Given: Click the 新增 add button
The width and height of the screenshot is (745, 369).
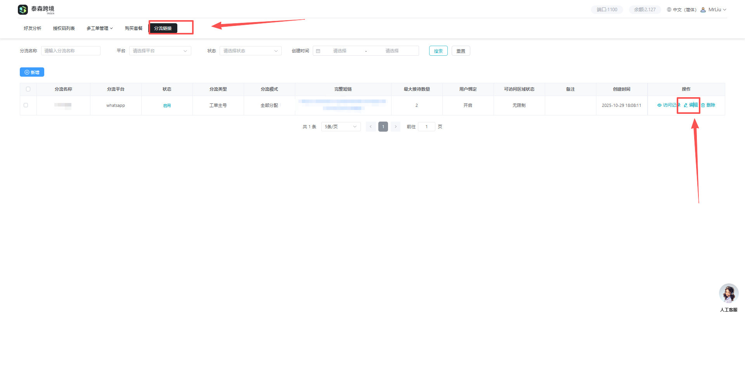Looking at the screenshot, I should [32, 72].
